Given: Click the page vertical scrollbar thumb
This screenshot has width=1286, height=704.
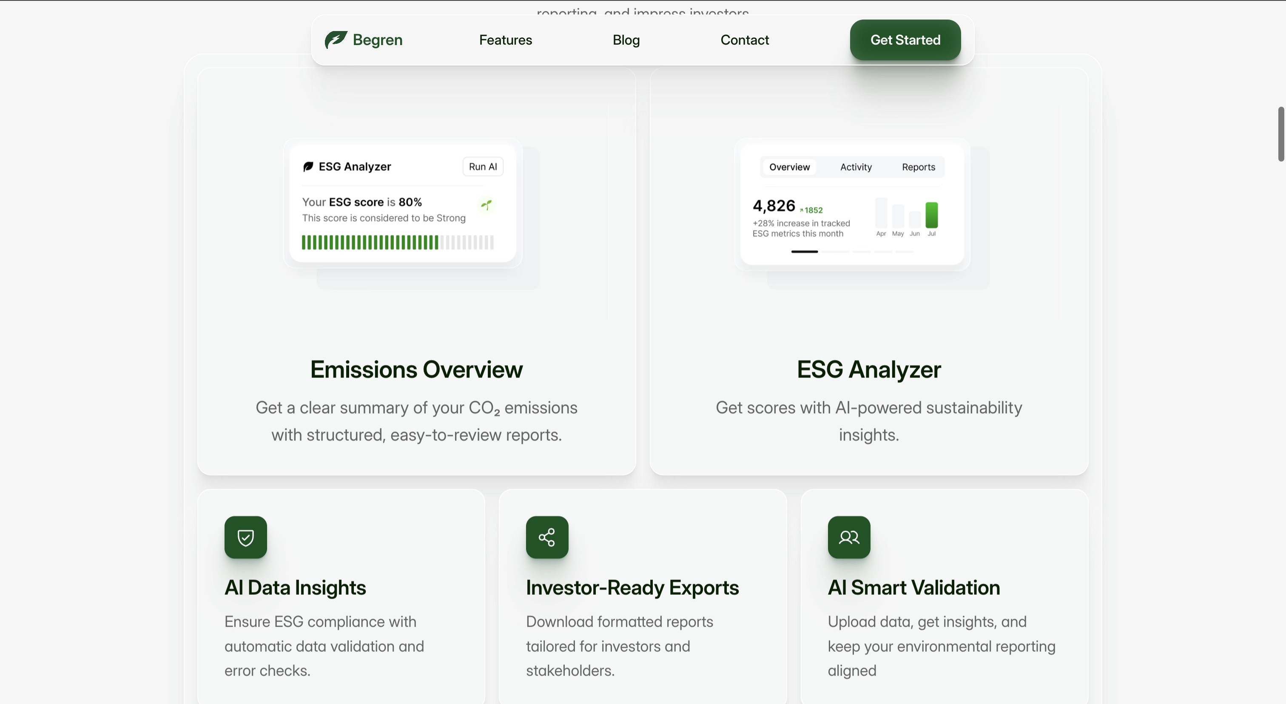Looking at the screenshot, I should click(x=1280, y=134).
